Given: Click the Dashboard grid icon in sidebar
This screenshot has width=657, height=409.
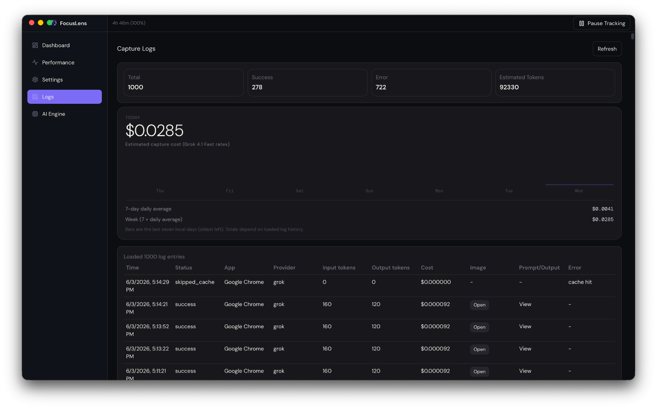Looking at the screenshot, I should 35,46.
